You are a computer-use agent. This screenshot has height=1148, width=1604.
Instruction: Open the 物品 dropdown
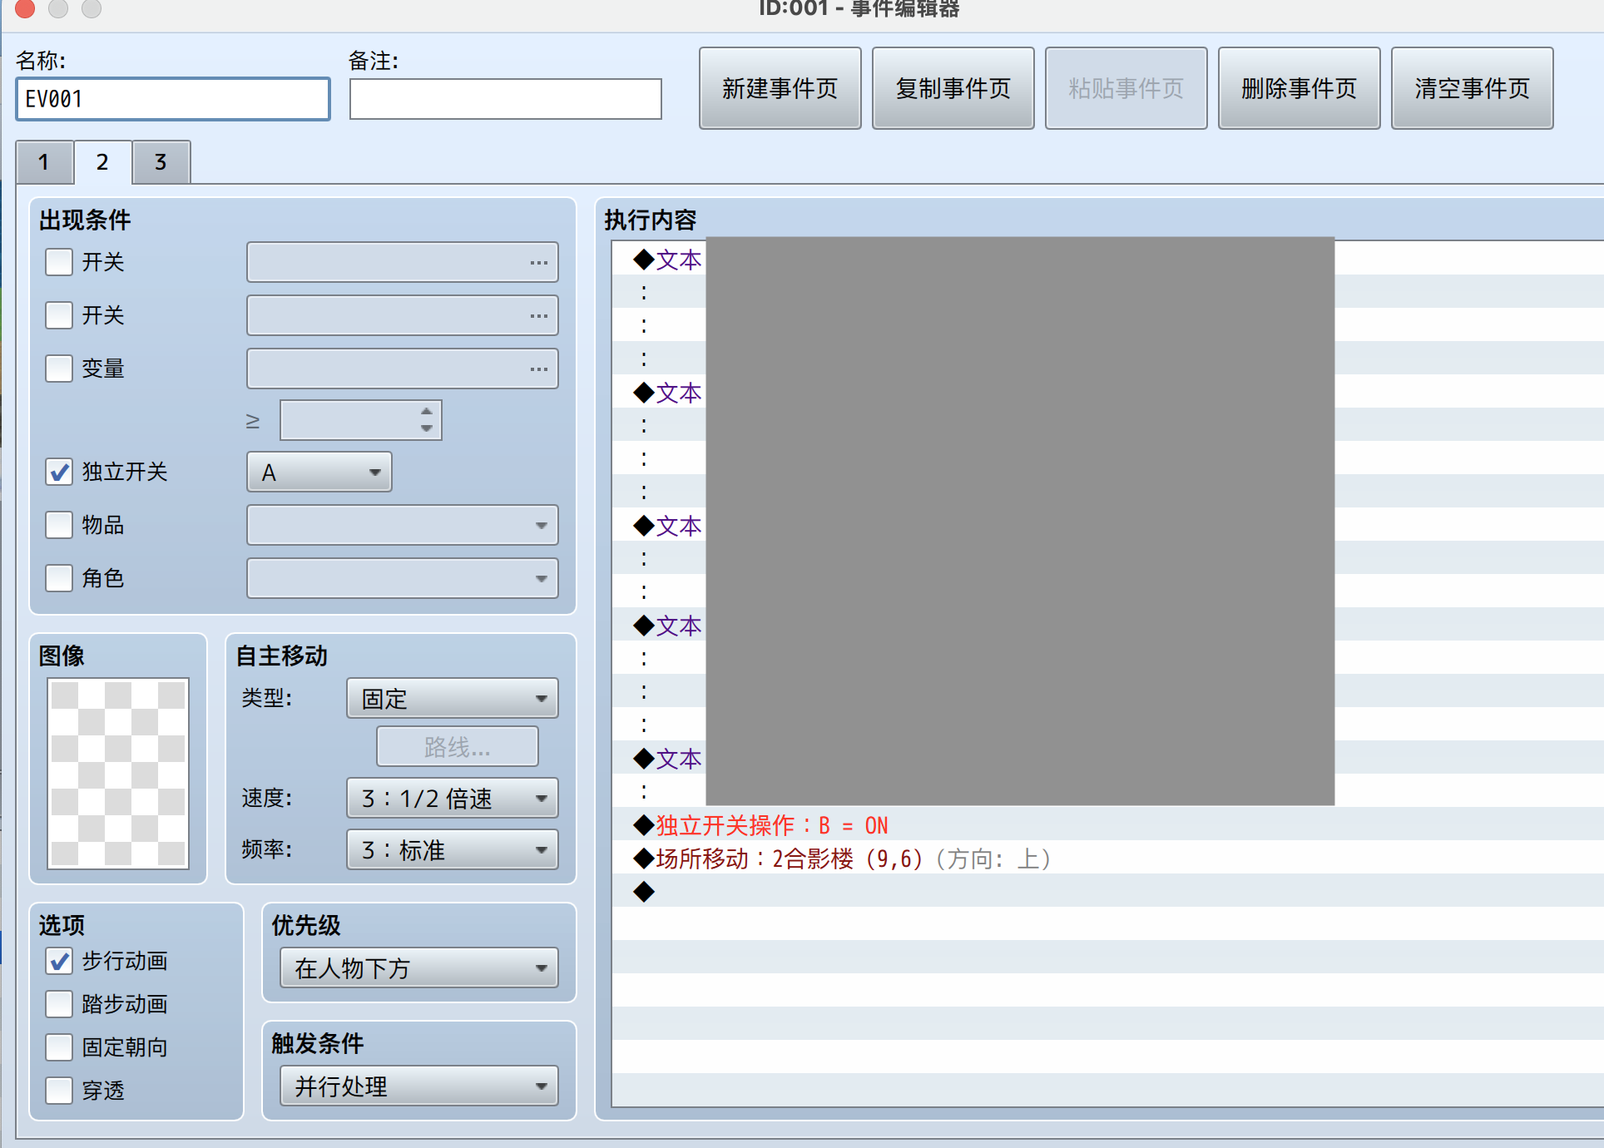point(403,526)
